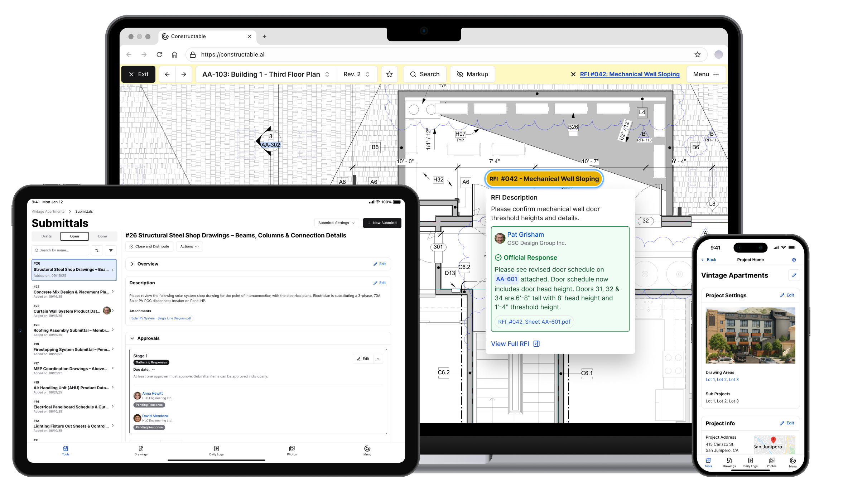Reload the Constructable page in the browser

click(x=159, y=54)
